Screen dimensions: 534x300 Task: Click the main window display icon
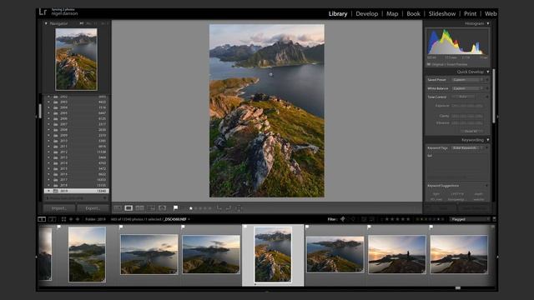(42, 219)
